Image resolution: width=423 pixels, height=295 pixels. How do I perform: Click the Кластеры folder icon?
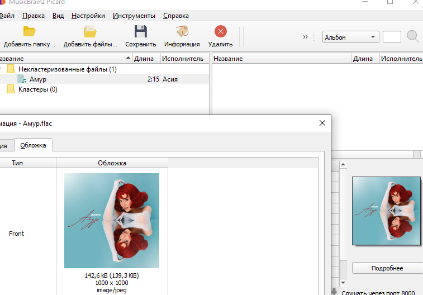pos(11,89)
